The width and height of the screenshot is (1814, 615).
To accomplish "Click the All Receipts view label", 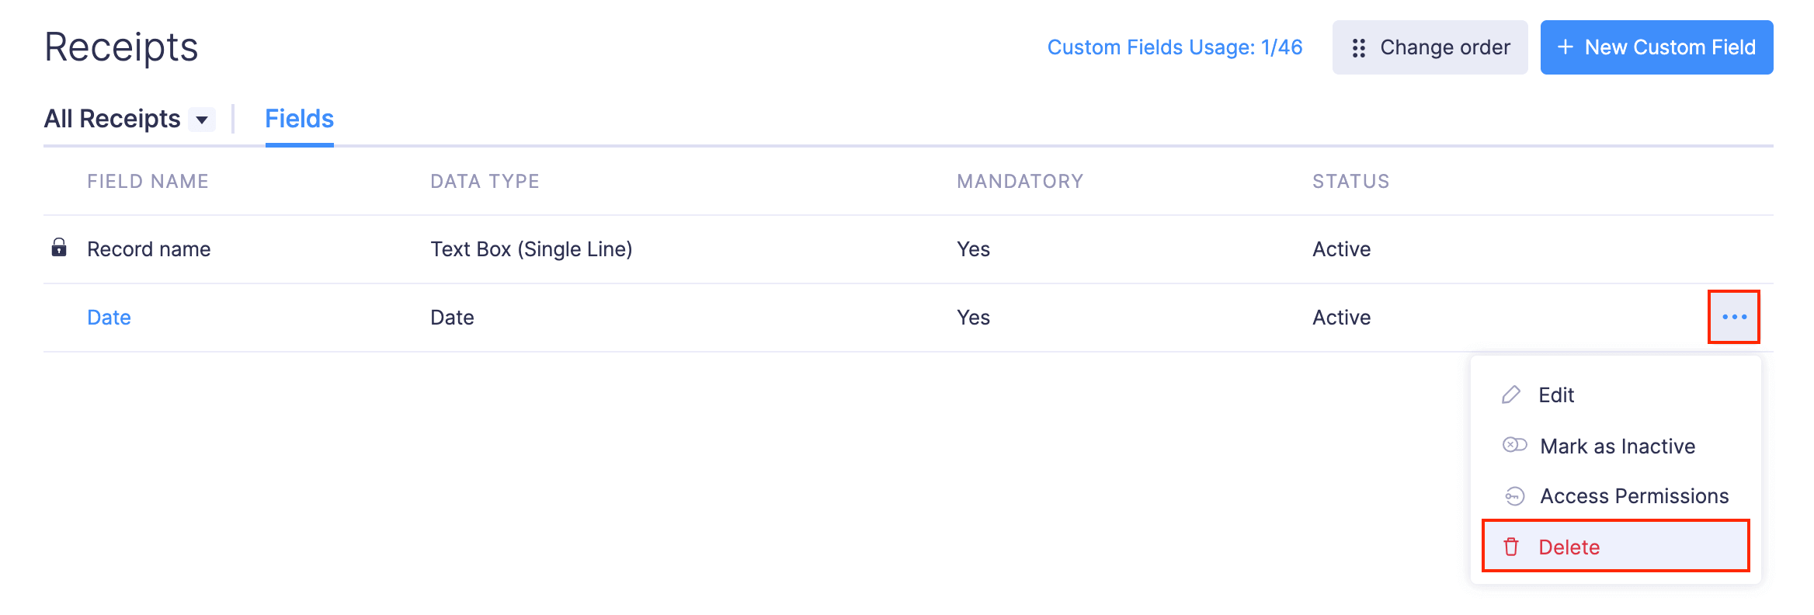I will (x=112, y=119).
